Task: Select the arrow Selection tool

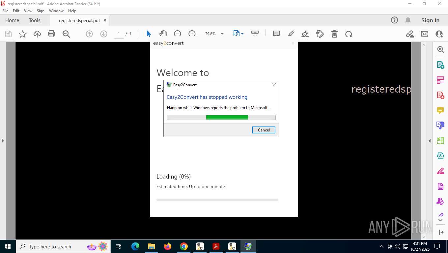Action: 149,34
